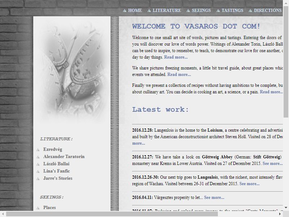The width and height of the screenshot is (289, 217).
Task: Click the bold Loisium word
Action: click(215, 130)
